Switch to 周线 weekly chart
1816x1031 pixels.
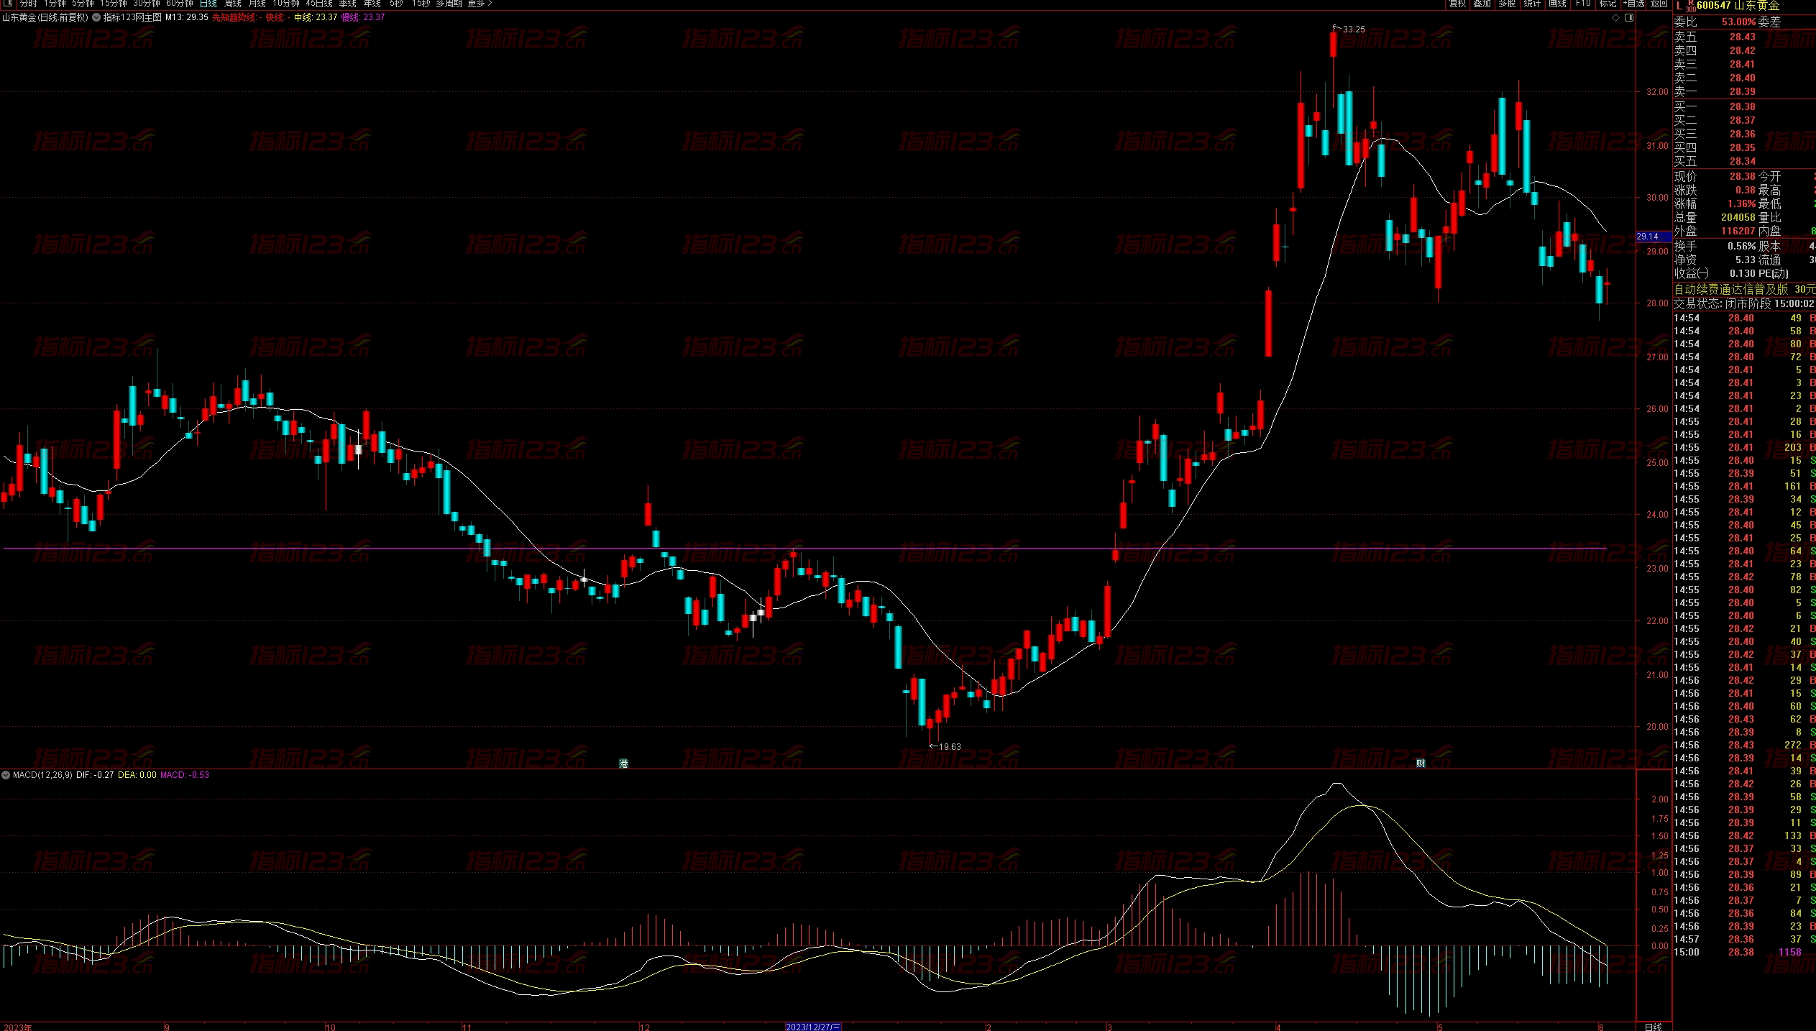tap(233, 4)
